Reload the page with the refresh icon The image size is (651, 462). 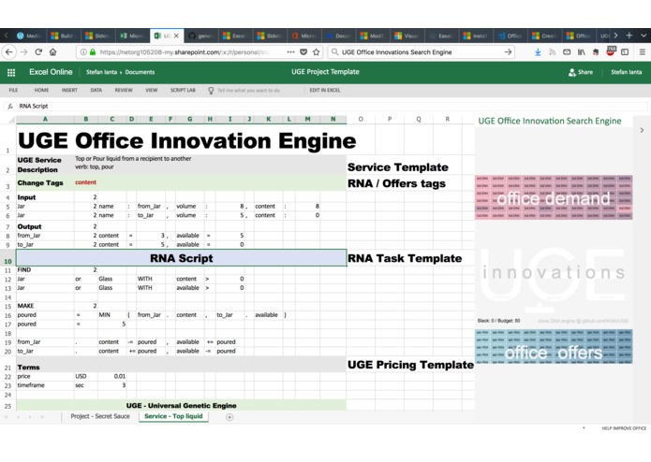click(38, 52)
